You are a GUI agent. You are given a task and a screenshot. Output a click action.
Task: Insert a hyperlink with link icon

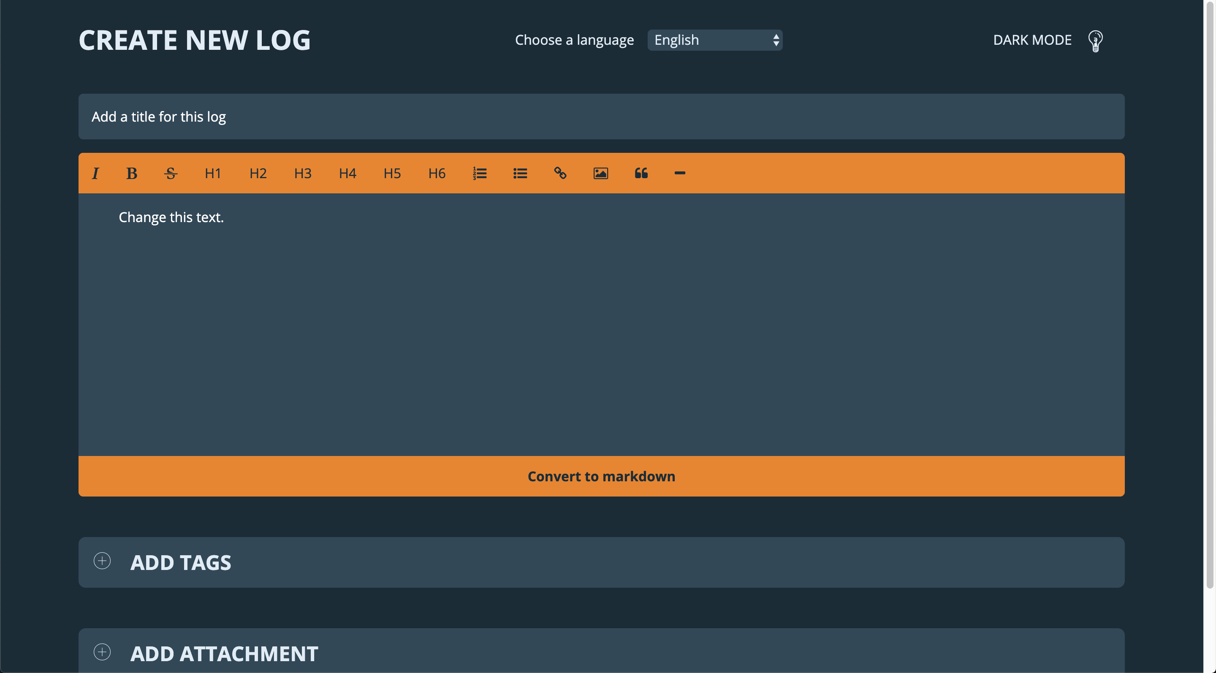(x=560, y=173)
